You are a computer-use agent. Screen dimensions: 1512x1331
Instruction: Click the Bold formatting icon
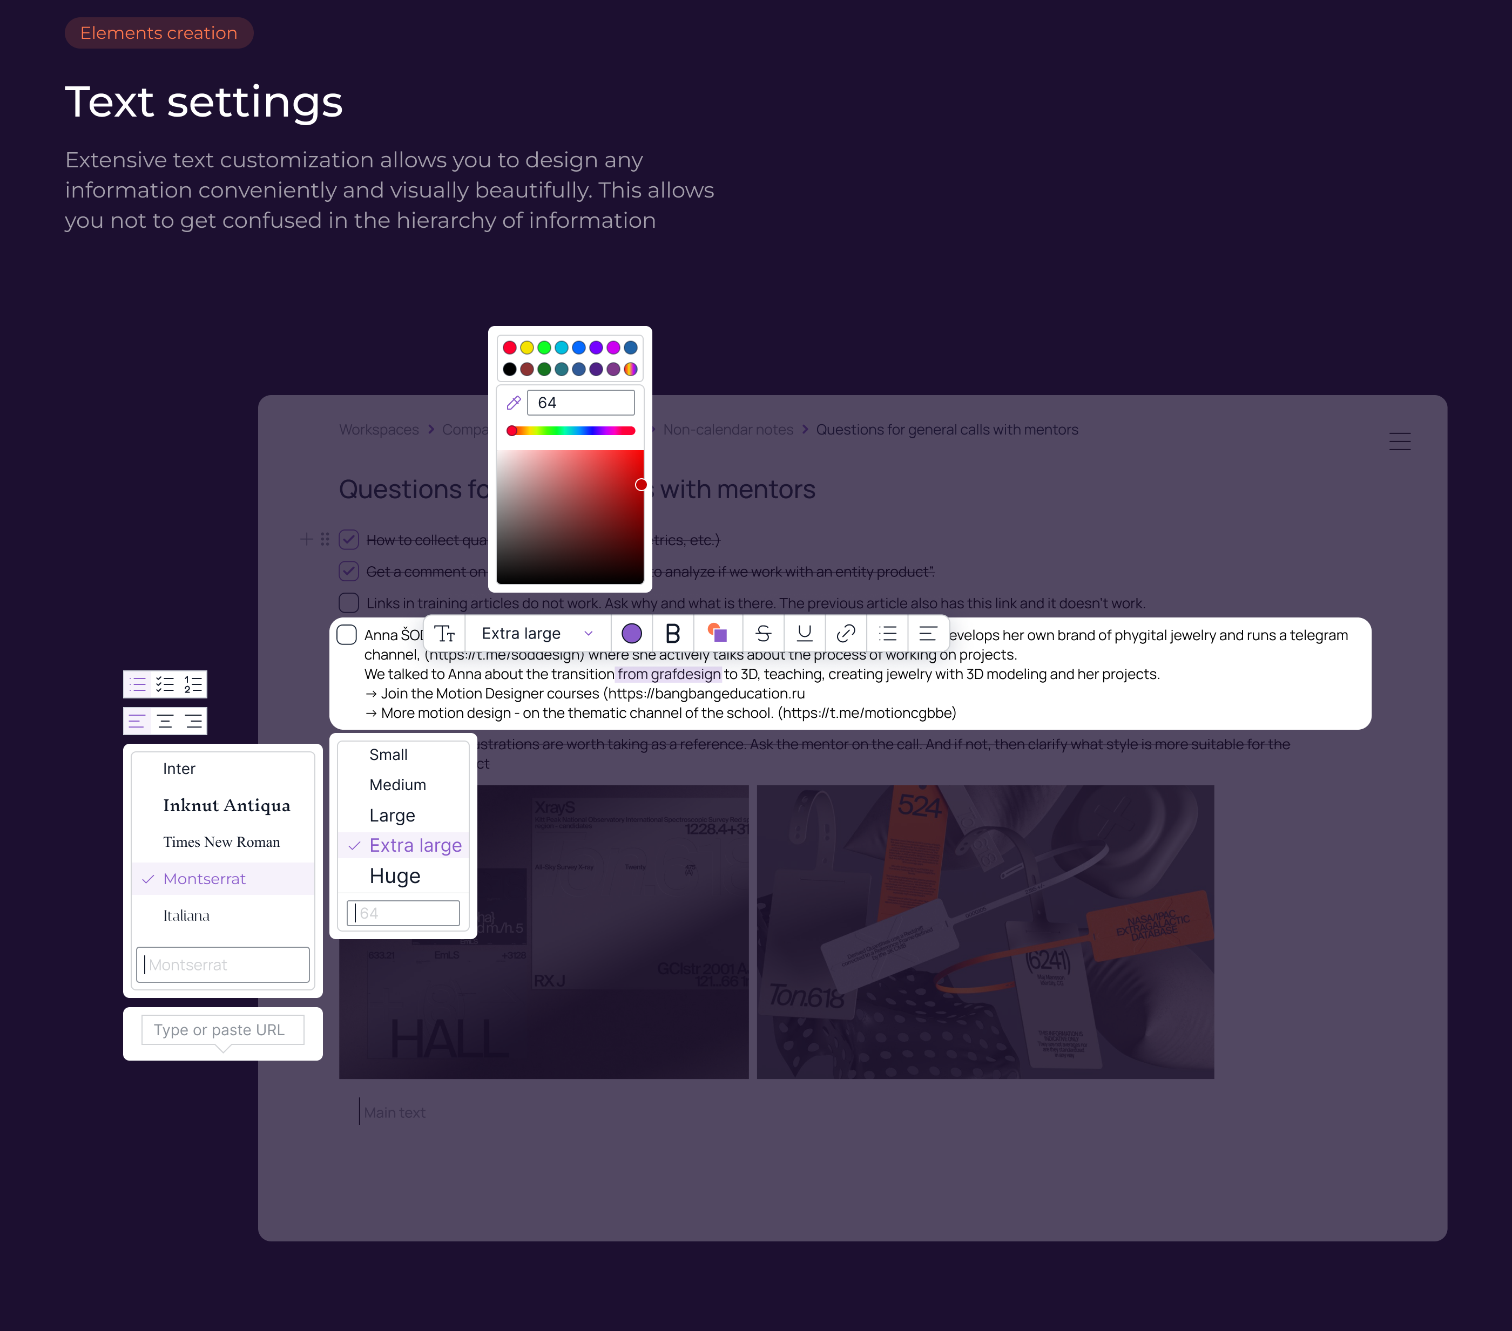pyautogui.click(x=672, y=634)
